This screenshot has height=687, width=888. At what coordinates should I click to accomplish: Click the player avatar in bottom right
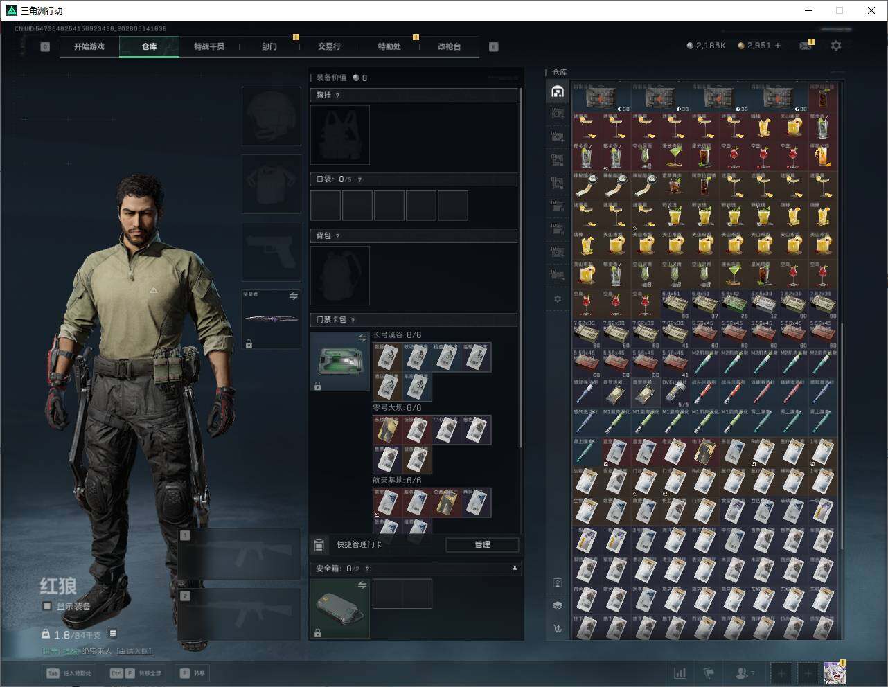[x=835, y=672]
